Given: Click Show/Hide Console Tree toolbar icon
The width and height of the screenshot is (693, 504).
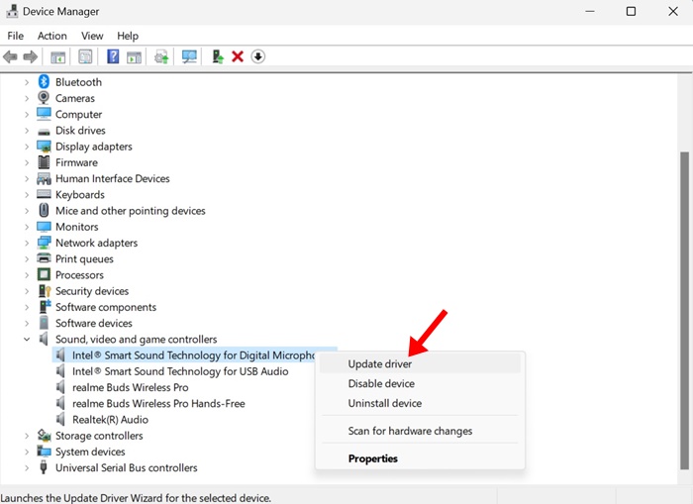Looking at the screenshot, I should (57, 57).
